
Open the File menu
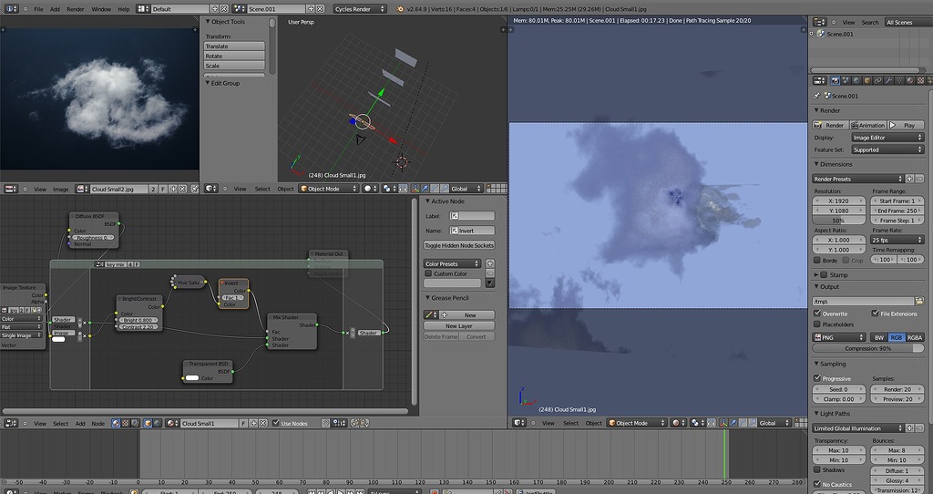pyautogui.click(x=38, y=9)
